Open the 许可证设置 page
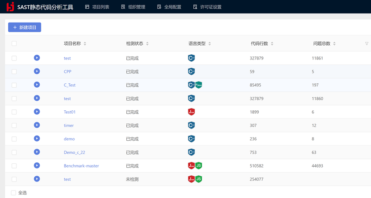This screenshot has height=198, width=371. [207, 7]
